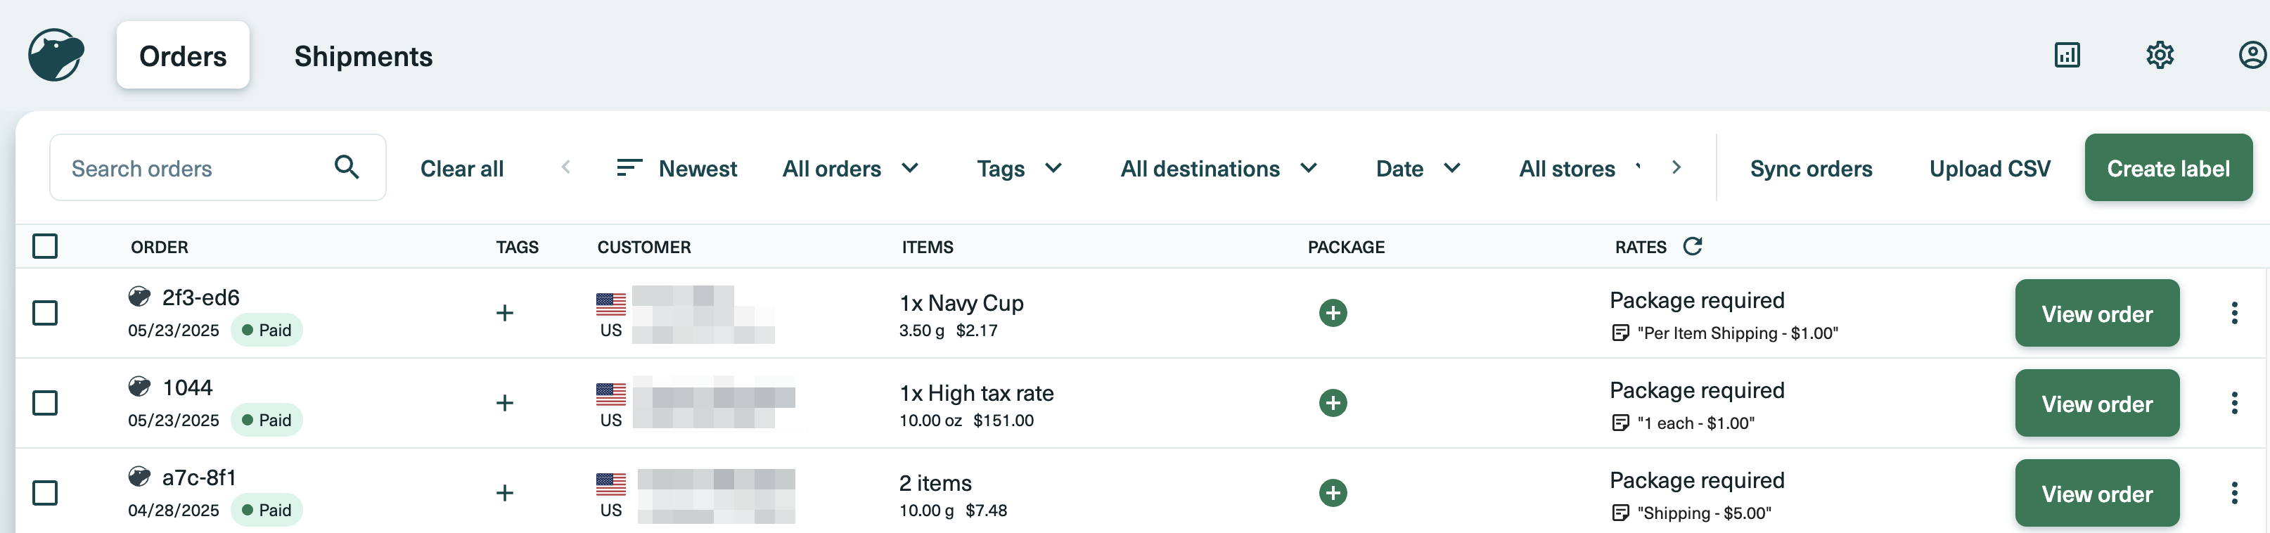Expand the All orders filter dropdown

click(x=850, y=168)
